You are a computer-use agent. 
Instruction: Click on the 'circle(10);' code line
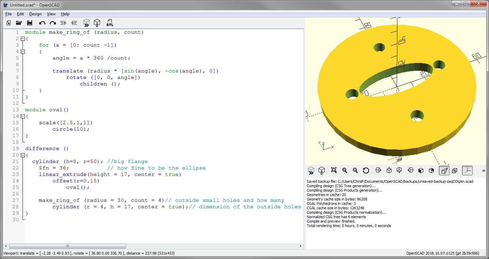tap(71, 129)
